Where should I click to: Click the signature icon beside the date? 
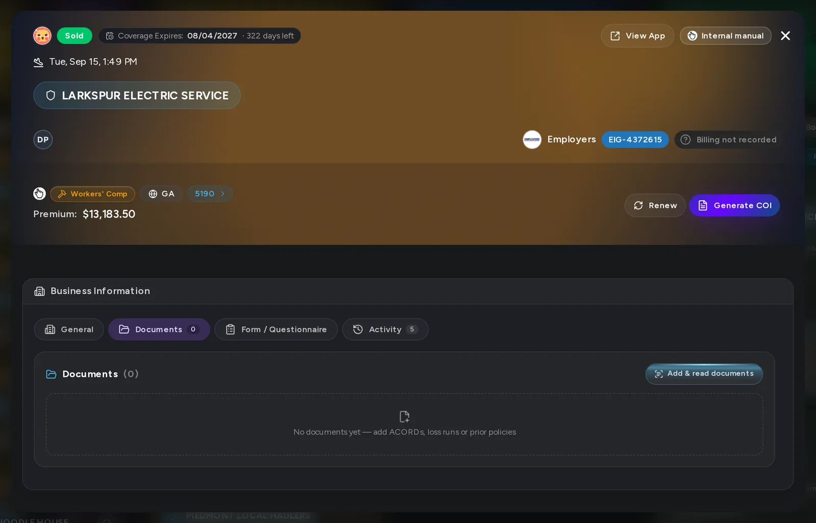point(38,62)
